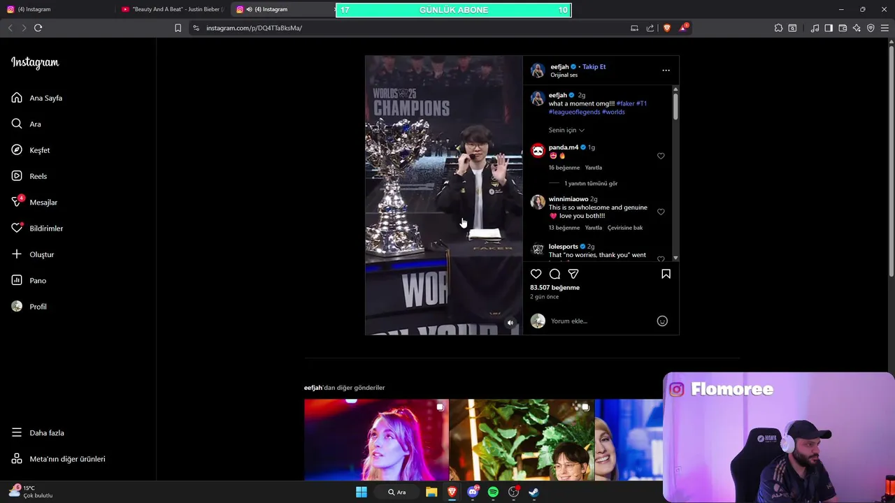Open Pano dashboard
Screen dimensions: 895x503
tap(29, 280)
